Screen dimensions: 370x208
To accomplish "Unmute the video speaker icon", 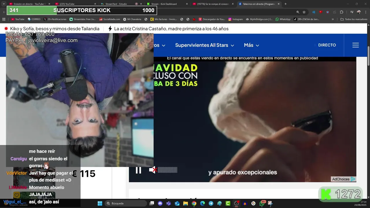I will click(153, 170).
